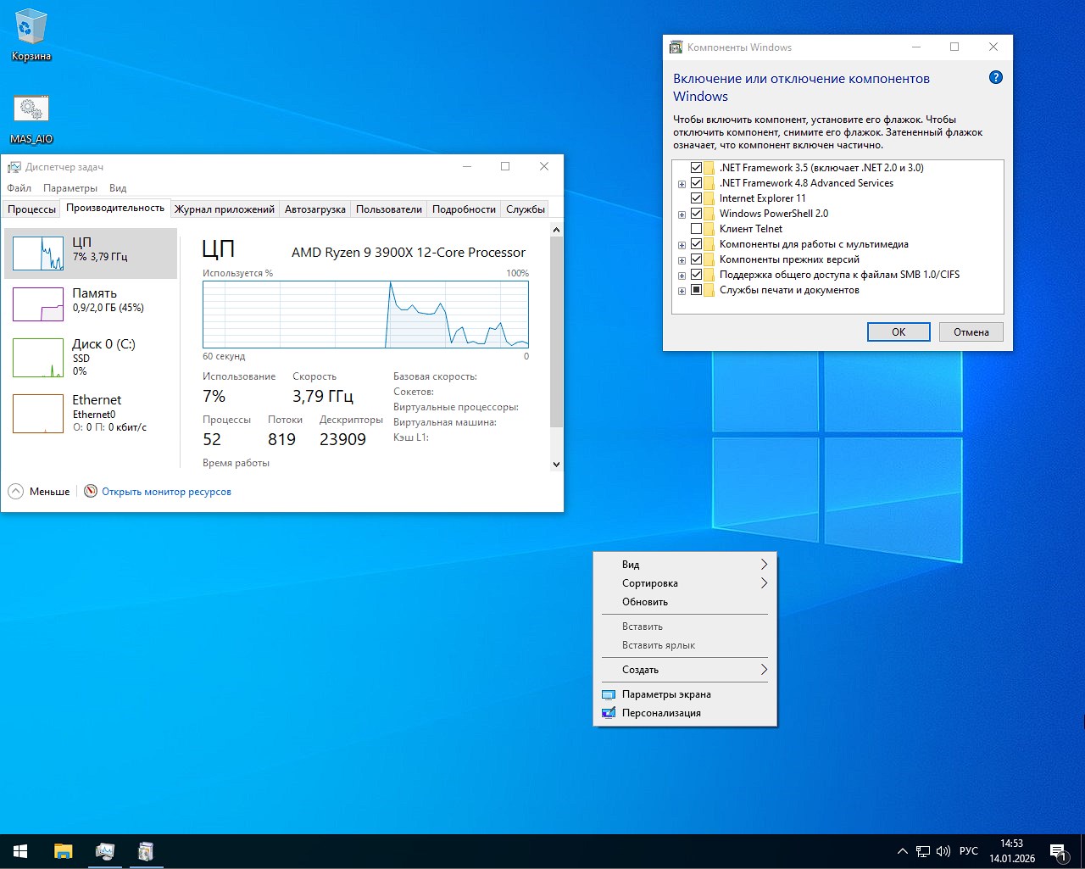This screenshot has width=1085, height=869.
Task: Collapse Task Manager with Меньше toggle
Action: [x=38, y=491]
